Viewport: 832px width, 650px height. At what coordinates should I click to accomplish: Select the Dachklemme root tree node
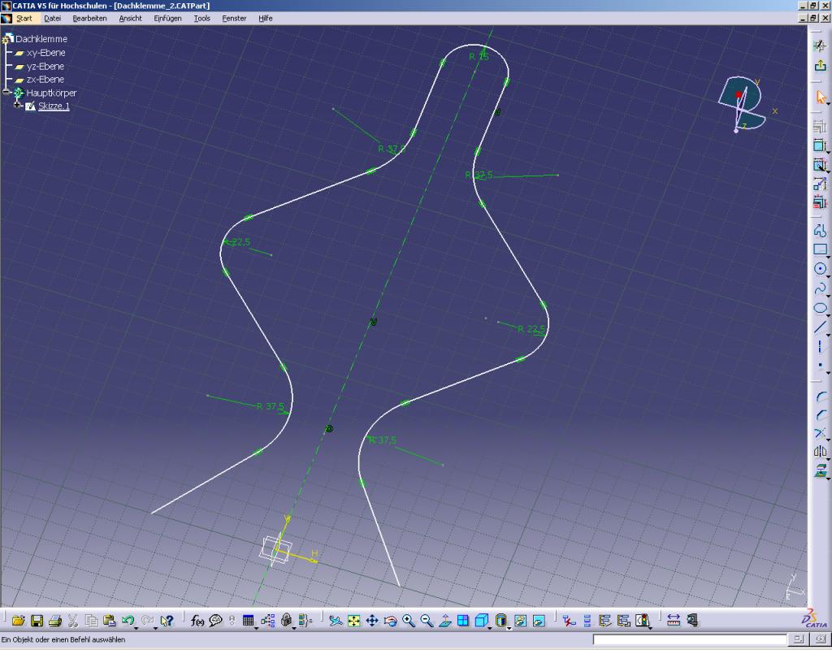click(x=41, y=39)
